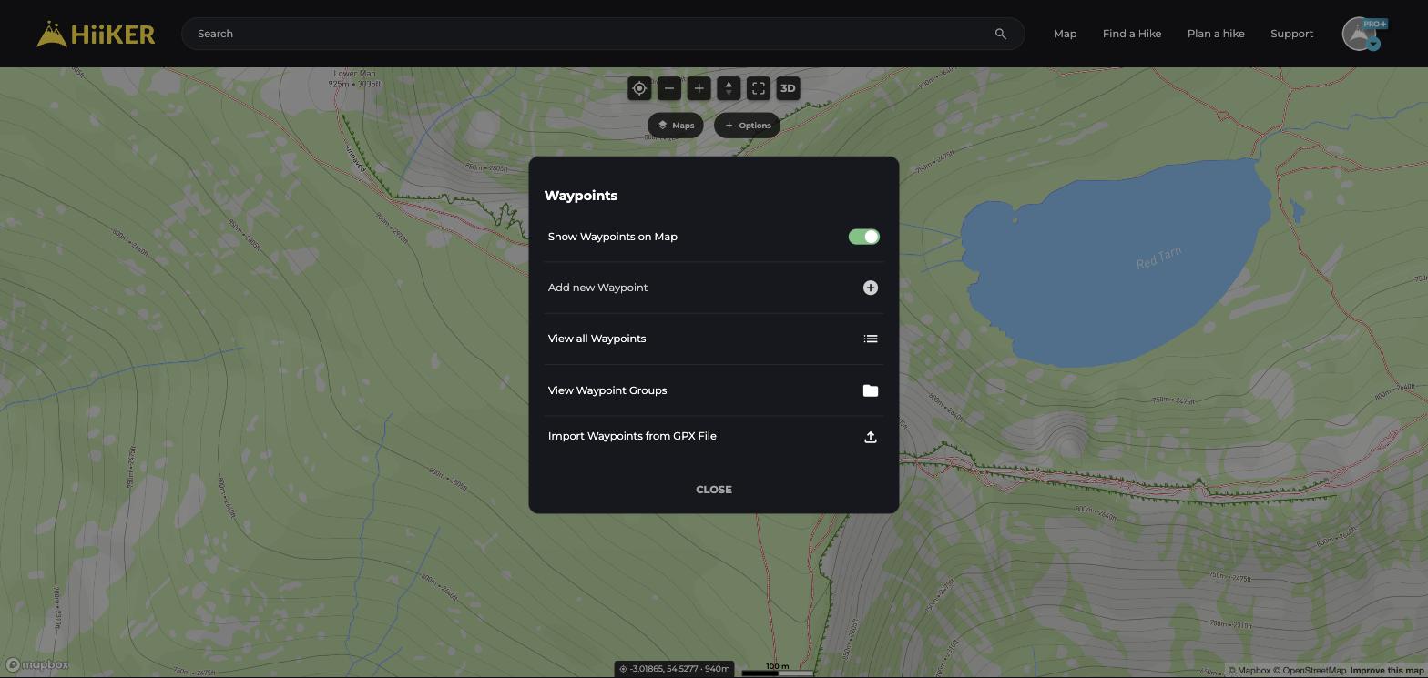
Task: Click the Red Tarn lake label
Action: click(x=1159, y=258)
